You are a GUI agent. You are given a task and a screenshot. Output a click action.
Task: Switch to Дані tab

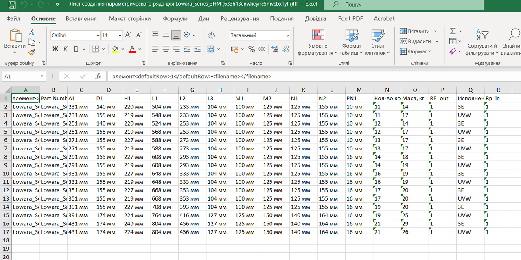click(x=204, y=18)
